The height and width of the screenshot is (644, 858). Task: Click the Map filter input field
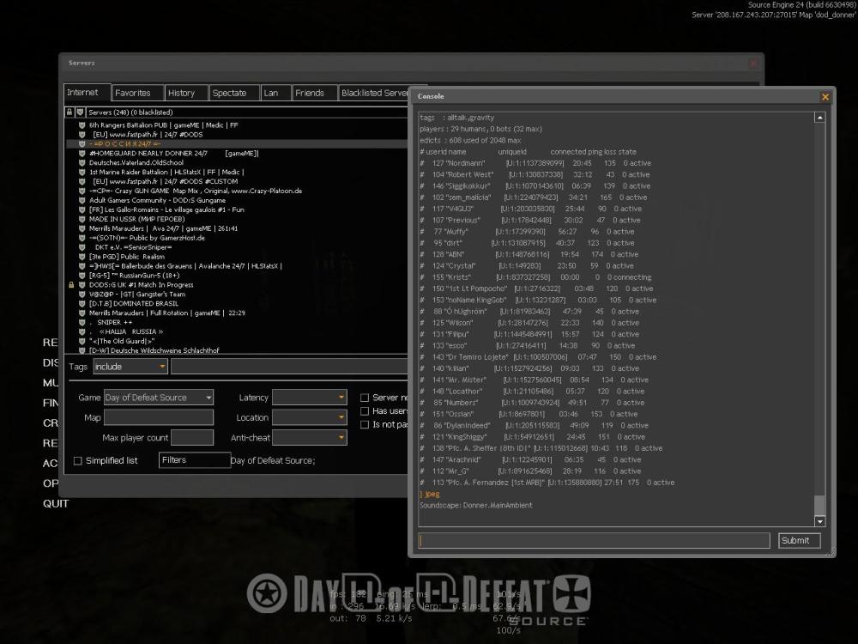[159, 418]
